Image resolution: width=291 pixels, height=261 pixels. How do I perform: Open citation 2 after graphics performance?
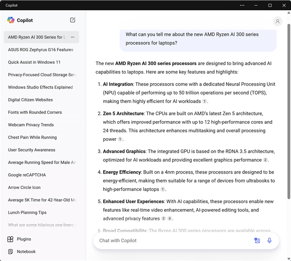[265, 160]
